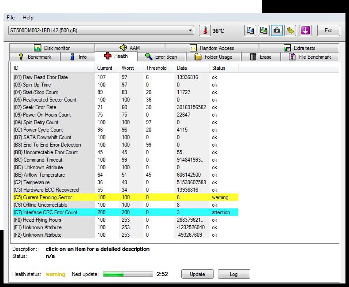The height and width of the screenshot is (287, 349).
Task: Select the (05) Reallocated Sector Count row
Action: click(126, 100)
